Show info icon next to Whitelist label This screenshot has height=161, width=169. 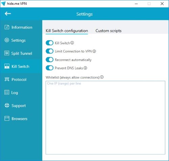point(102,77)
